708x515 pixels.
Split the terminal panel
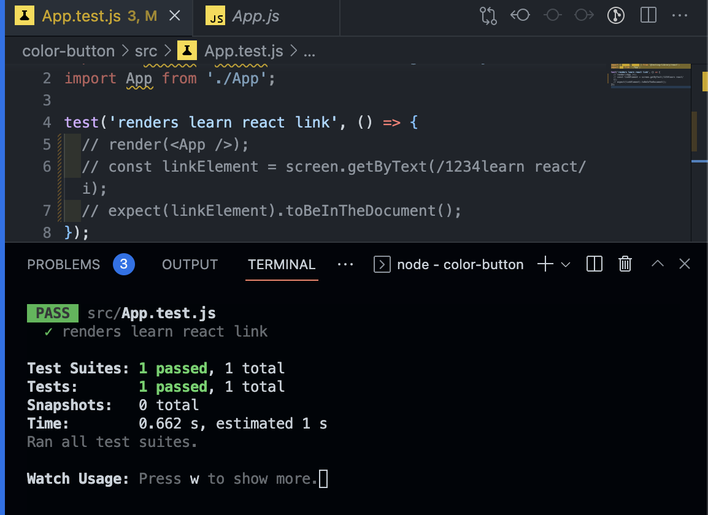click(594, 264)
